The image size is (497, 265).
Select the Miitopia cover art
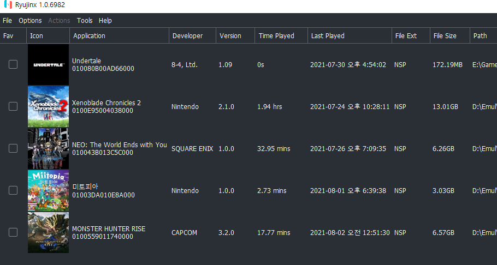(48, 191)
